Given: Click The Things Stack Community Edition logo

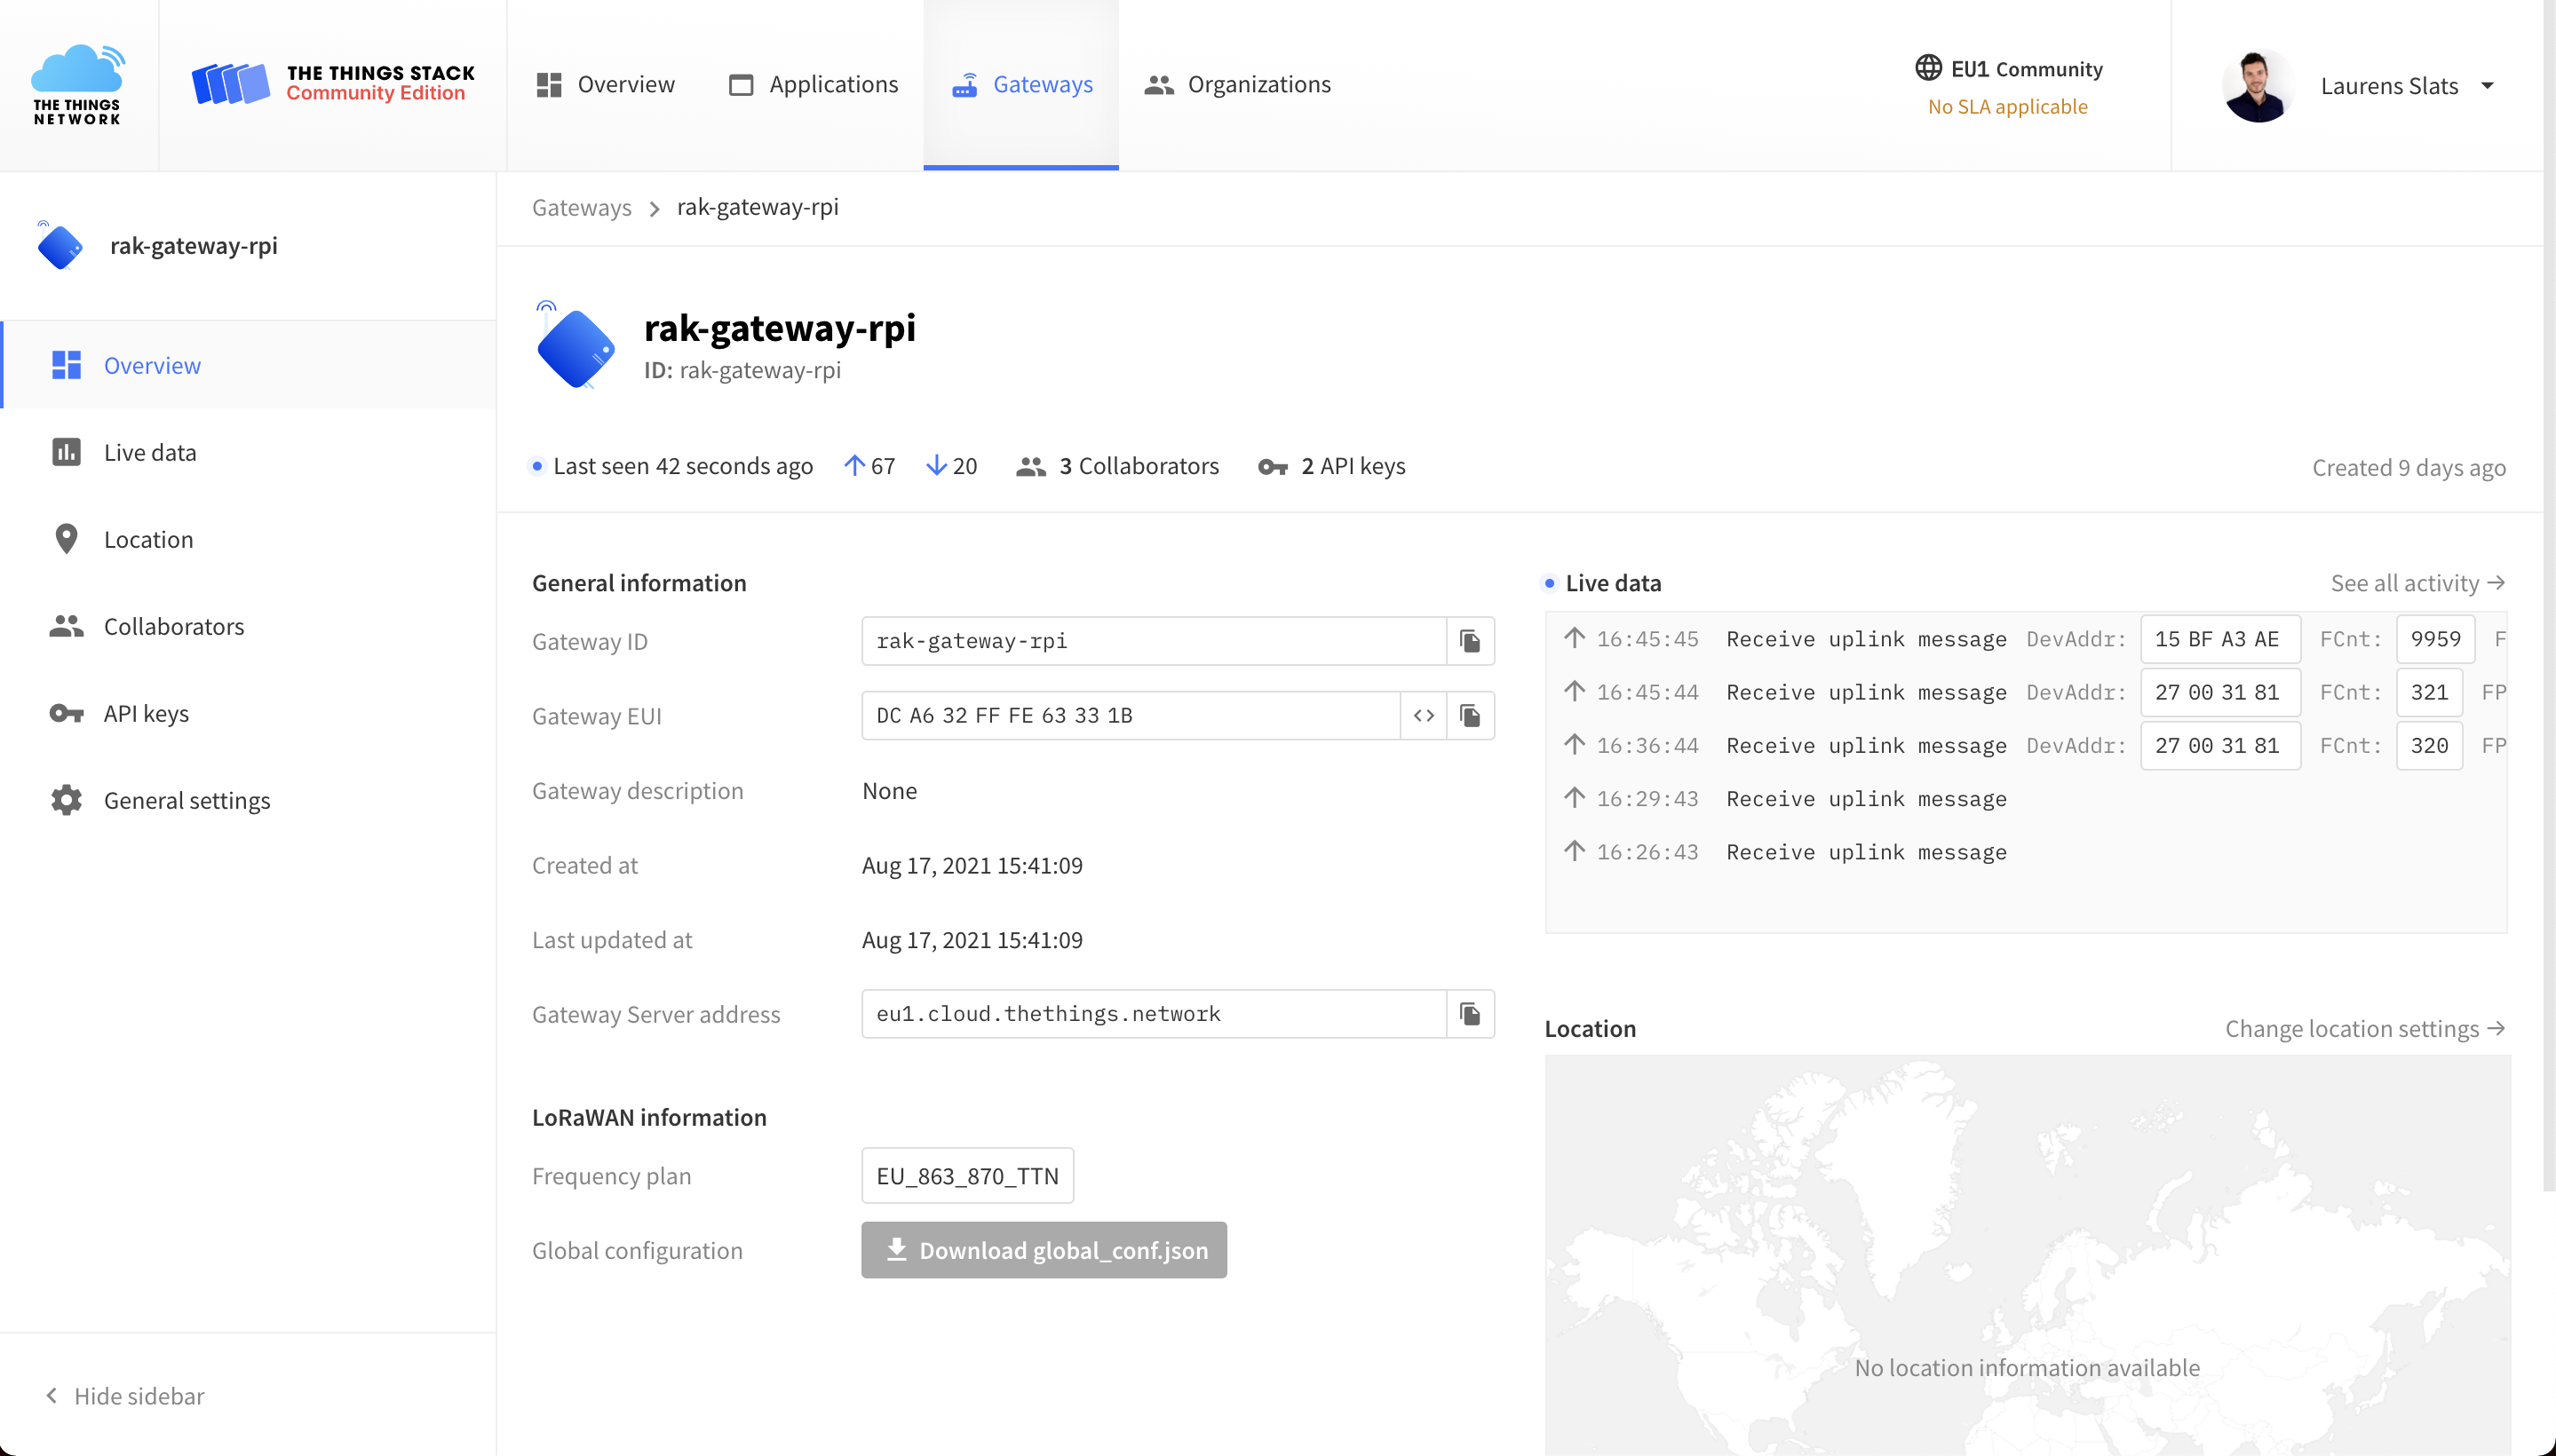Looking at the screenshot, I should pyautogui.click(x=333, y=84).
